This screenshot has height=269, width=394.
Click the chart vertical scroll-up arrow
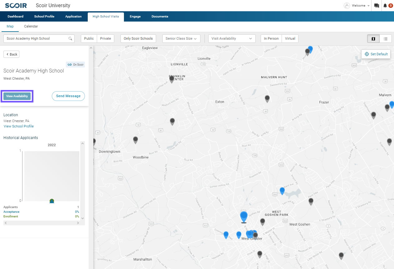click(x=83, y=144)
